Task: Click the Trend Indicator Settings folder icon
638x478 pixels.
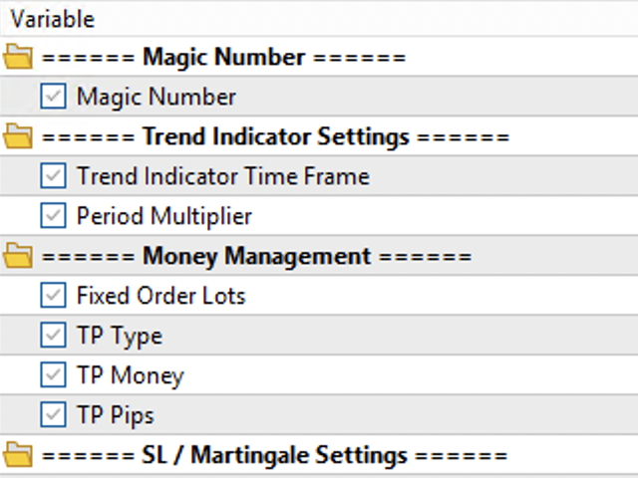Action: pos(18,136)
